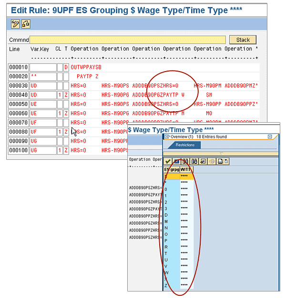This screenshot has width=286, height=302.
Task: Click the T field D on line 000010
Action: pos(66,67)
